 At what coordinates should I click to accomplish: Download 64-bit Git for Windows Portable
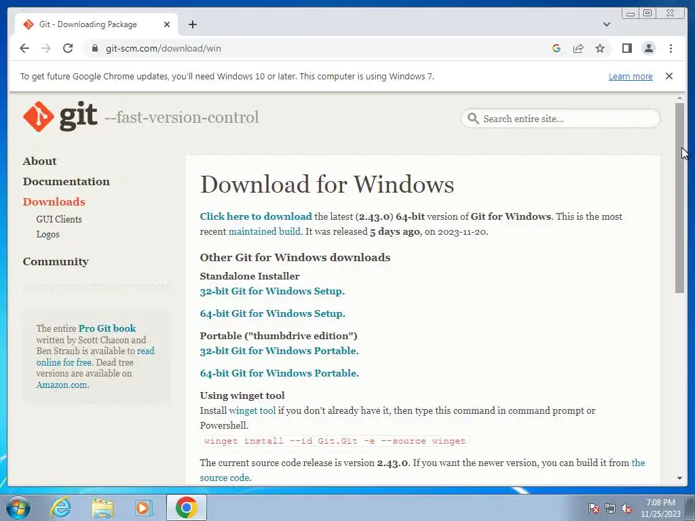(278, 373)
